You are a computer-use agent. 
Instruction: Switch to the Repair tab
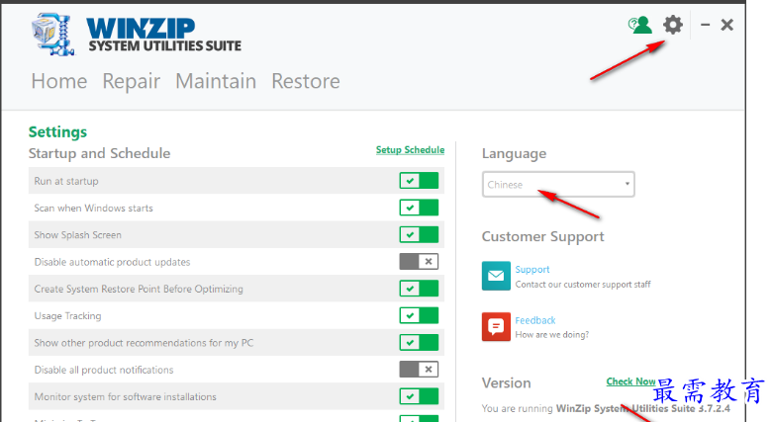coord(131,81)
